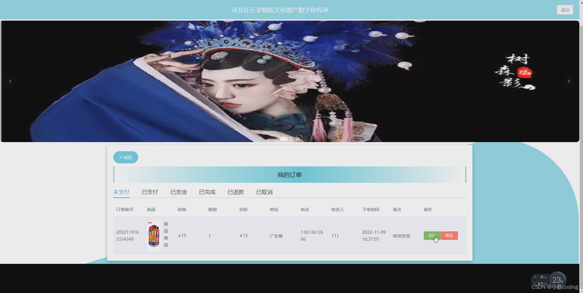Click the 商品商品 product name text
The image size is (583, 293).
[x=166, y=234]
